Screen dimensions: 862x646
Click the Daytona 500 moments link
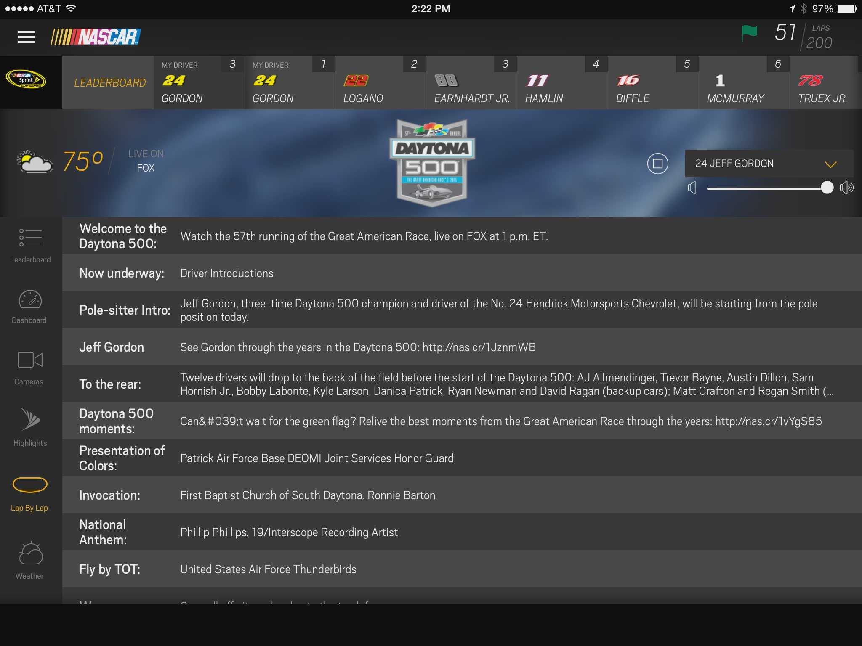click(x=768, y=421)
